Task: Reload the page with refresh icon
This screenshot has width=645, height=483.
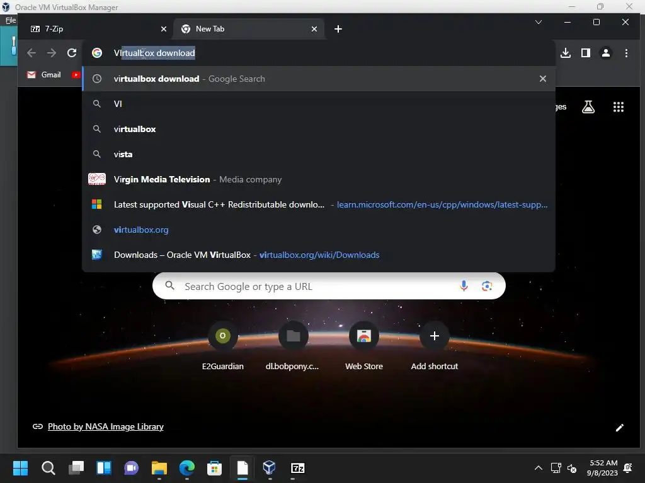Action: point(72,53)
